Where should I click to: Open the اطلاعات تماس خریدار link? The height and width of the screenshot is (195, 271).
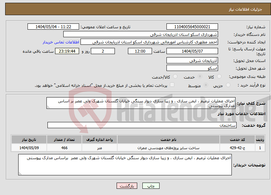(x=61, y=42)
